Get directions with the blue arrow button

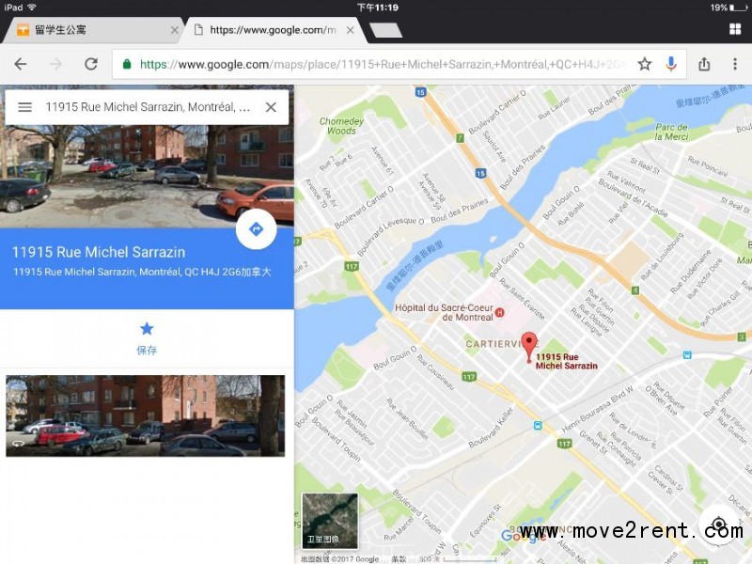pyautogui.click(x=256, y=229)
